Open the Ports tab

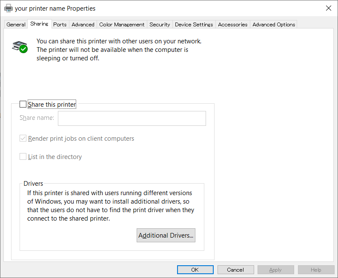tap(60, 25)
